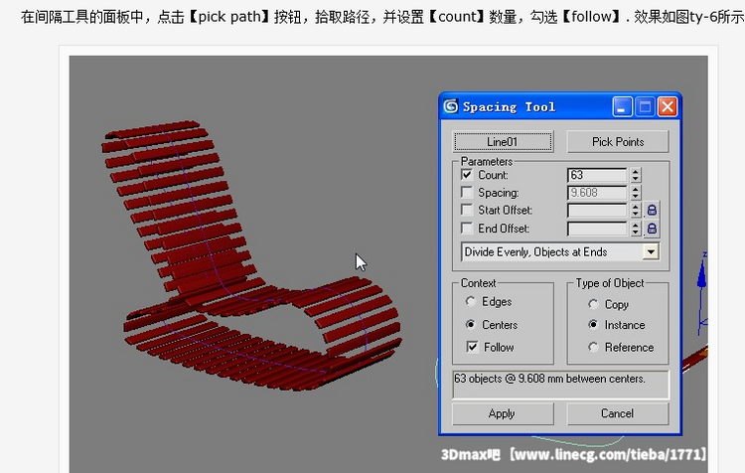
Task: Open the Divide Evenly, Objects at Ends dropdown
Action: [651, 252]
